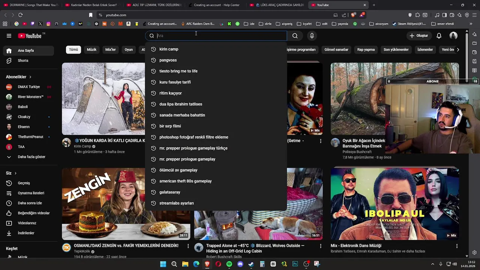Open Beğendiğim videolar liked videos
The height and width of the screenshot is (270, 480).
coord(28,213)
